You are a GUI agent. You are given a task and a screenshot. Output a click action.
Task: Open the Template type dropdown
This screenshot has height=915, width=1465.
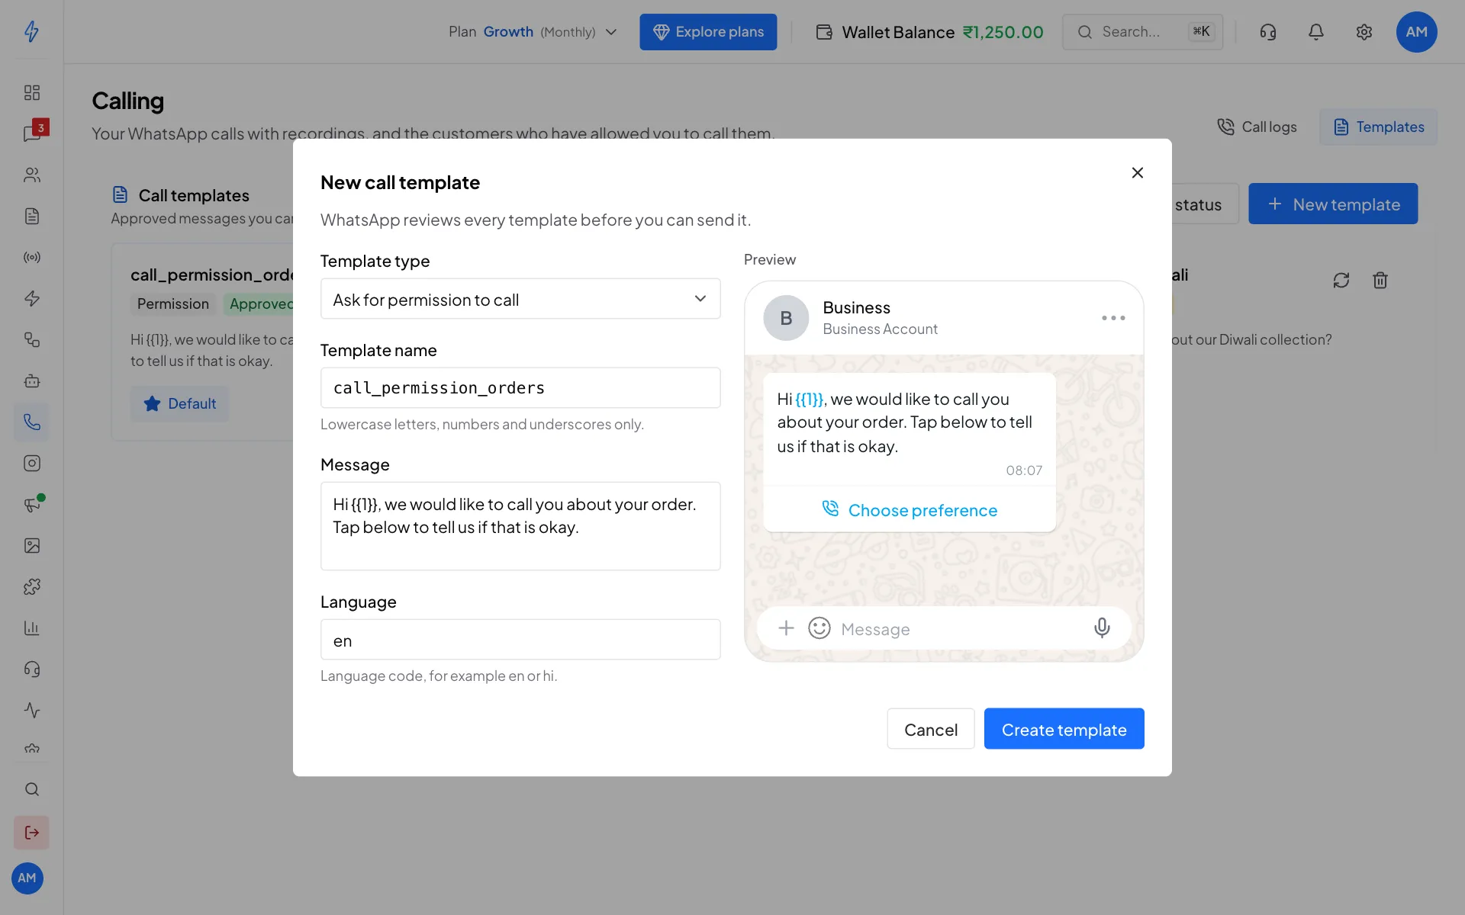pos(520,299)
